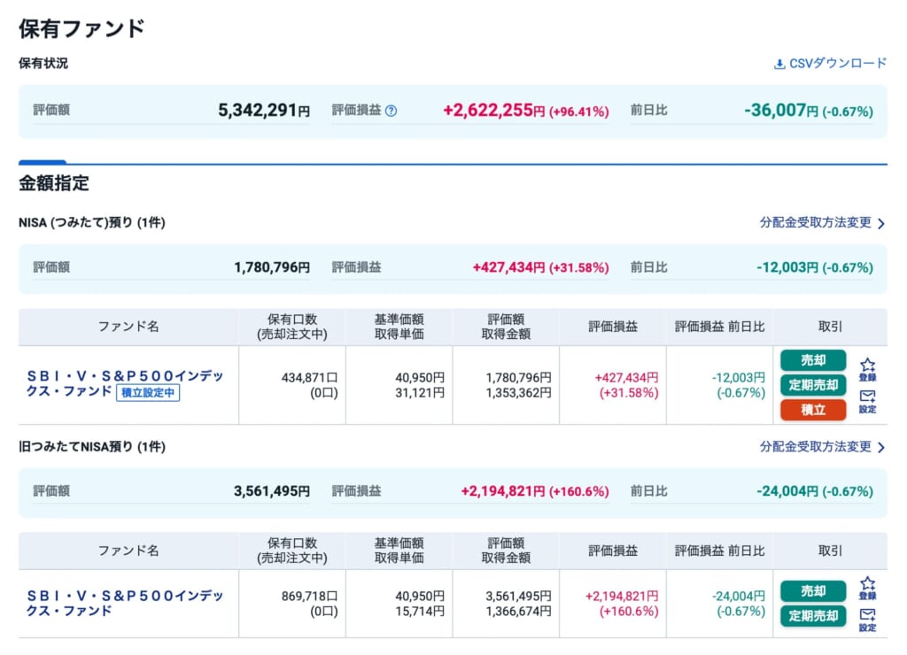Screen dimensions: 907x655
Task: Open SBI・V・S&P500 fund link in NISA つみたて
Action: [125, 383]
